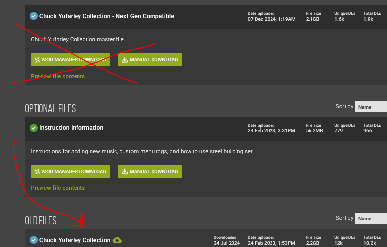The height and width of the screenshot is (247, 387).
Task: Click wrench icon on Next Gen Mod Manager button
Action: click(x=37, y=60)
